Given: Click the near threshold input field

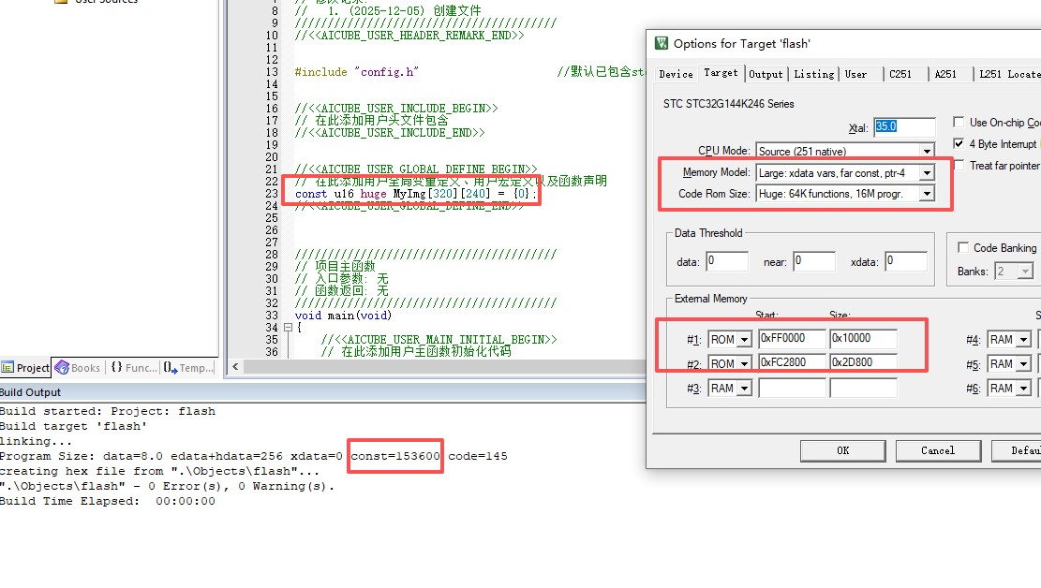Looking at the screenshot, I should click(814, 261).
